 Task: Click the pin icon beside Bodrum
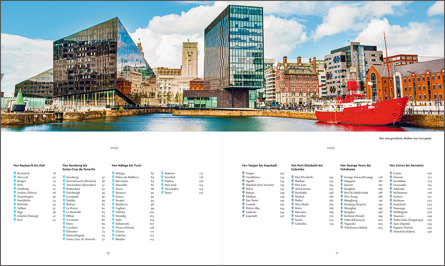pyautogui.click(x=162, y=173)
